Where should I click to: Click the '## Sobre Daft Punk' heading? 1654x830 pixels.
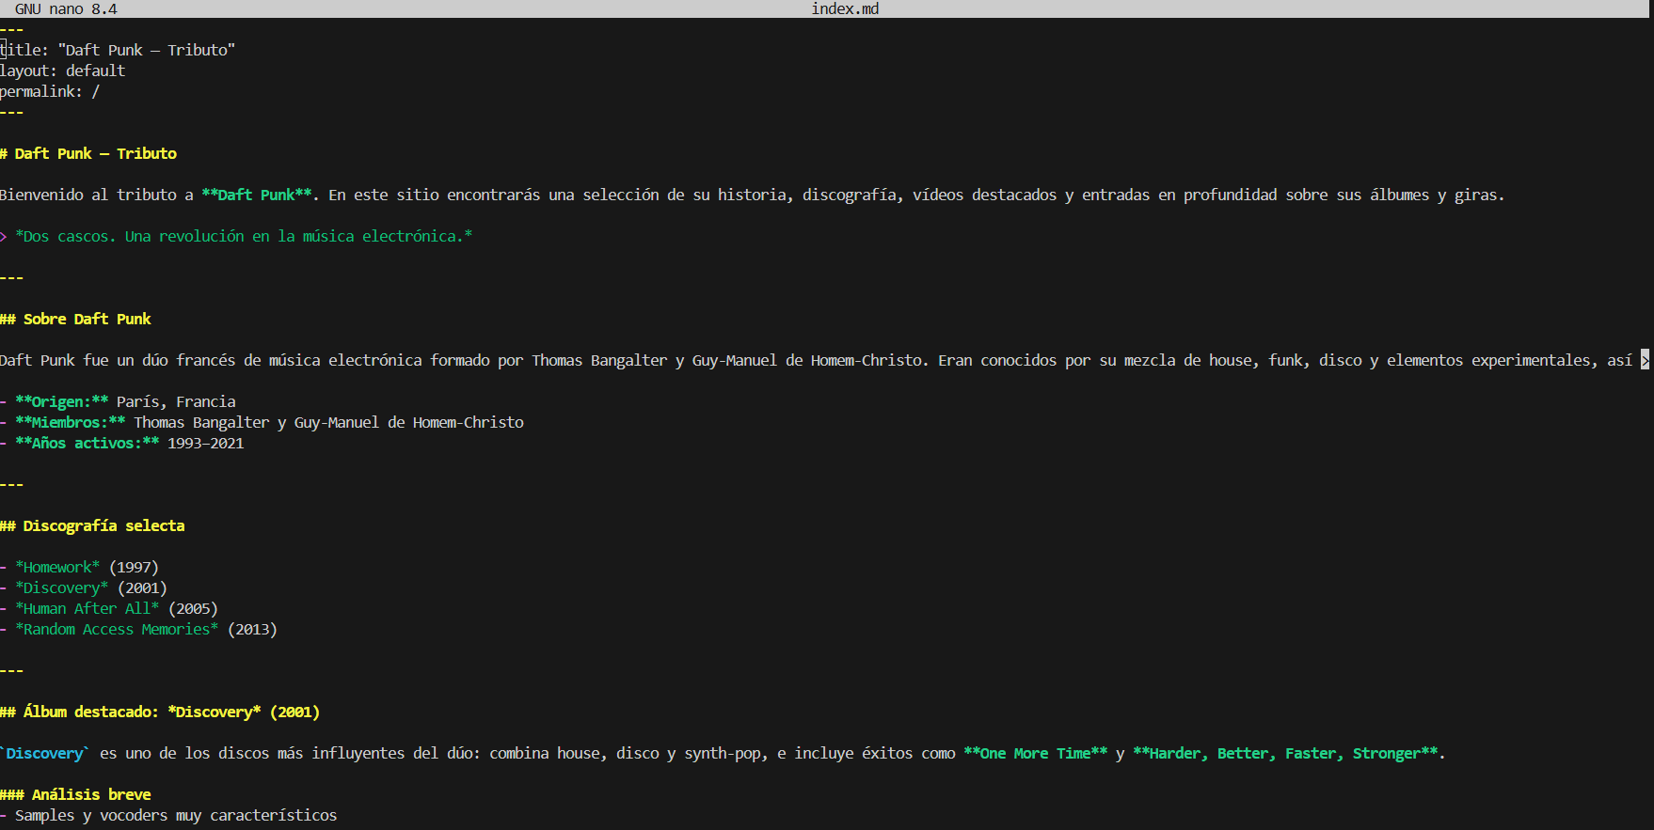[x=76, y=319]
